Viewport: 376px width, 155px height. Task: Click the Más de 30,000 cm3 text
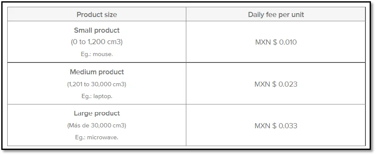pyautogui.click(x=97, y=126)
